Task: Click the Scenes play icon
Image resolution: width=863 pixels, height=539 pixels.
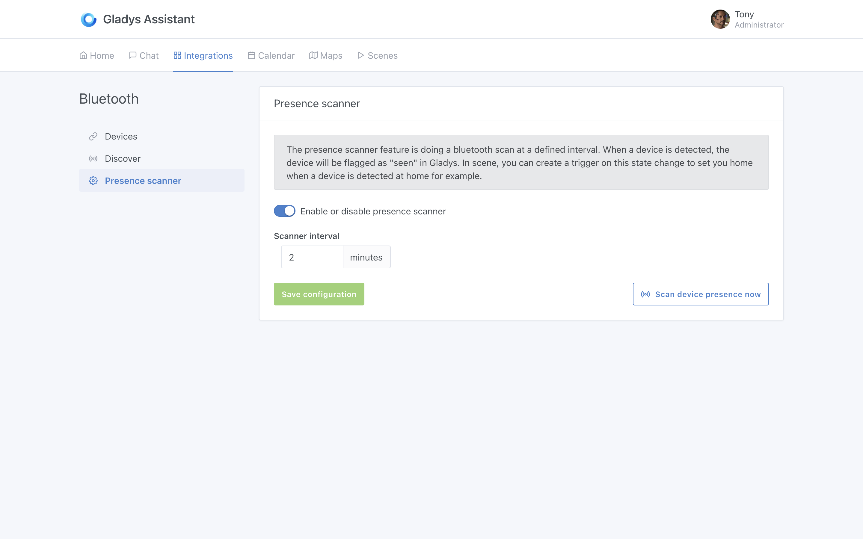Action: point(360,55)
